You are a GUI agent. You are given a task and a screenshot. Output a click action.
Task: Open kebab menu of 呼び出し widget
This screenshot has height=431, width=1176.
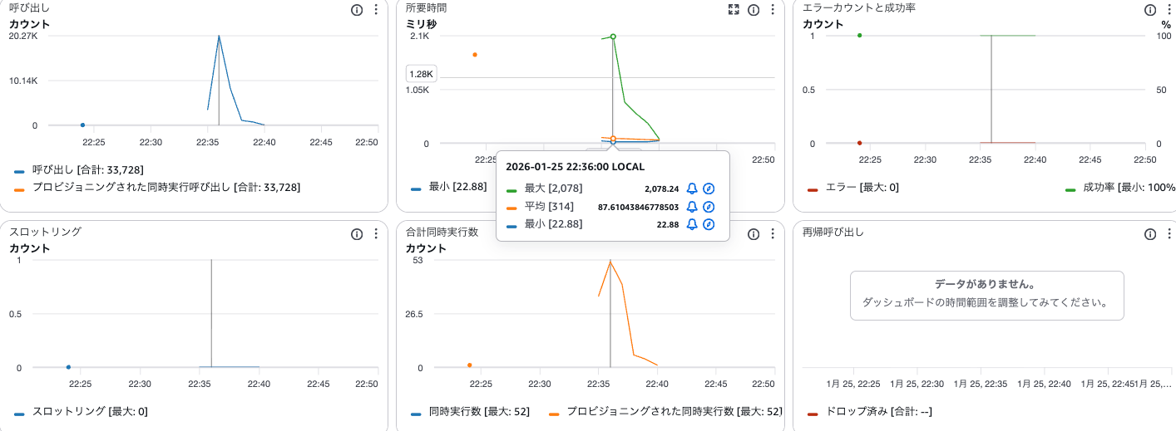[376, 10]
